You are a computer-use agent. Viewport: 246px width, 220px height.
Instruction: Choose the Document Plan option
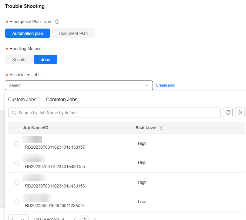[73, 33]
